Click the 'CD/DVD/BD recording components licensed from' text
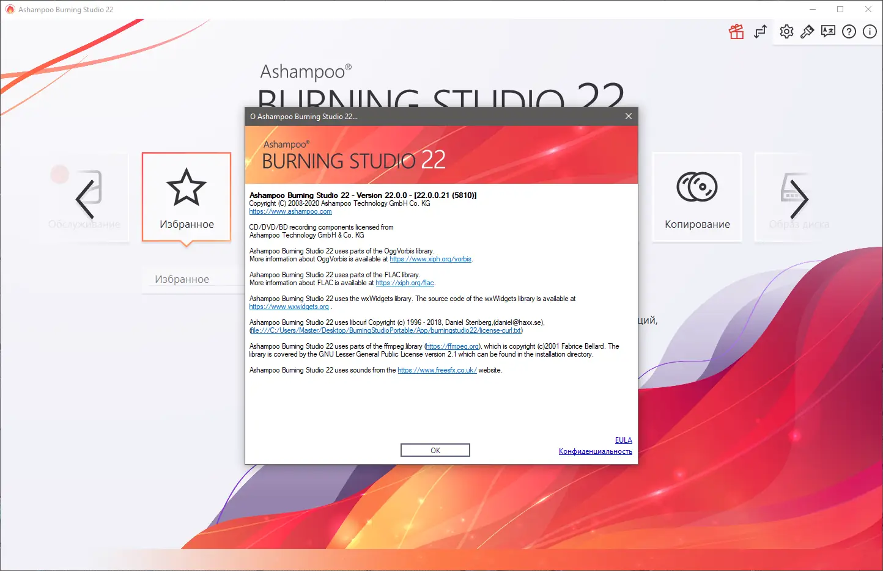Screen dimensions: 883x571 click(322, 227)
